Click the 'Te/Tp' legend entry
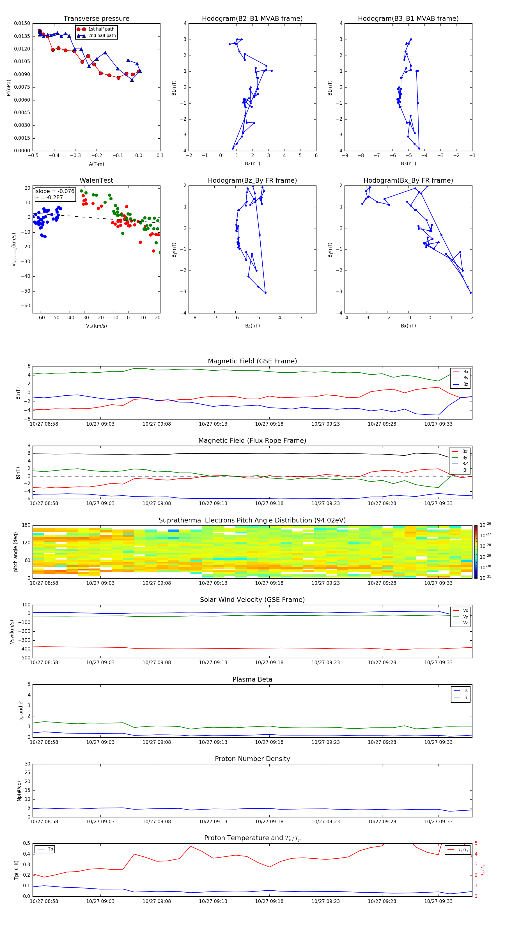Image resolution: width=505 pixels, height=926 pixels. tap(458, 850)
